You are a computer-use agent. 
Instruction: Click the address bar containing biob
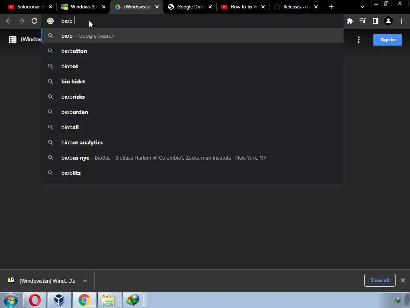[192, 21]
